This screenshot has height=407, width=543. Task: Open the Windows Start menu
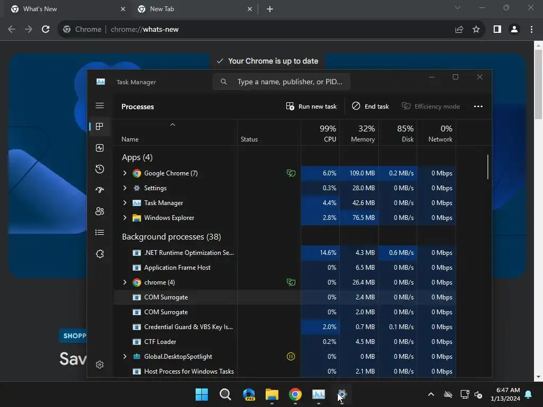point(202,394)
